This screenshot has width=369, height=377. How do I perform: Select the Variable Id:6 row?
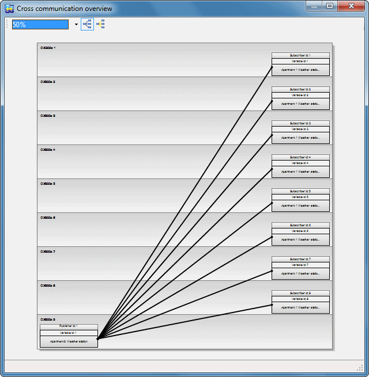(300, 231)
